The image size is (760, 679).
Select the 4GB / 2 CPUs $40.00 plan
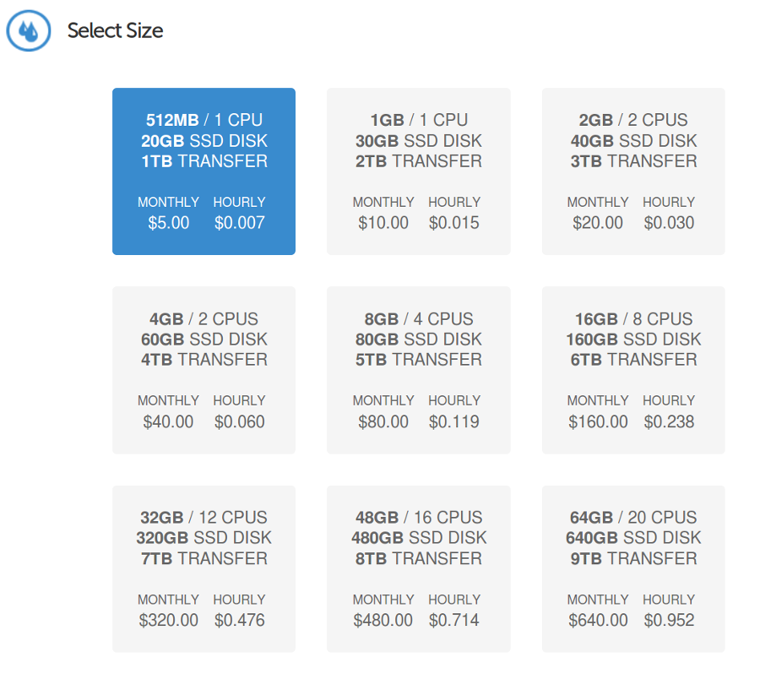click(x=204, y=370)
